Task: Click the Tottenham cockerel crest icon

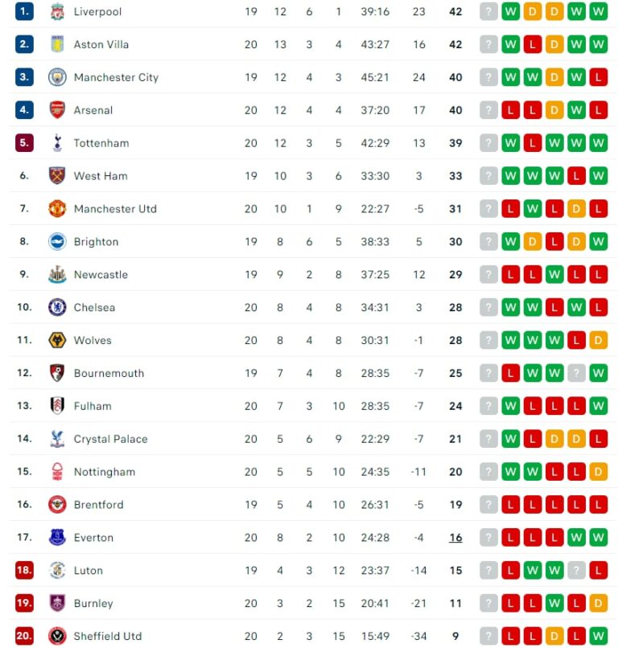Action: [x=56, y=143]
